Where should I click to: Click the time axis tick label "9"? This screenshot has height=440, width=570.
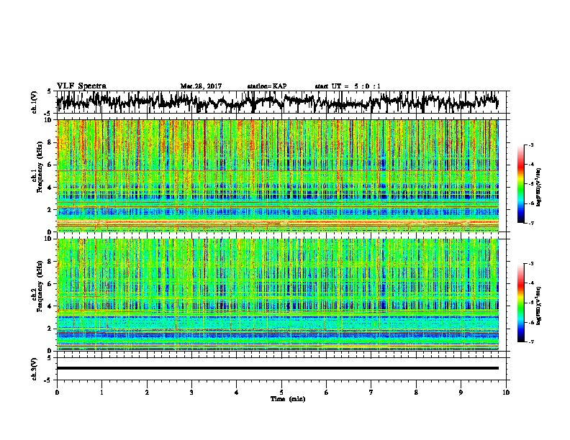coord(461,393)
